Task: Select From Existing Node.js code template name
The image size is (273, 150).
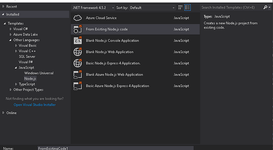Action: coord(107,29)
